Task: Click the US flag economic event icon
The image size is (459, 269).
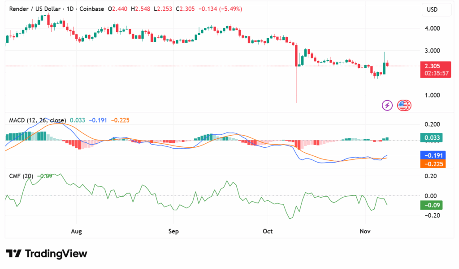Action: 403,106
